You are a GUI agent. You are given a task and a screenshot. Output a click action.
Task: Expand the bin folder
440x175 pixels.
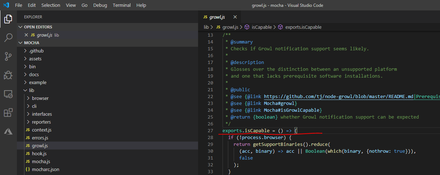(x=107, y=66)
